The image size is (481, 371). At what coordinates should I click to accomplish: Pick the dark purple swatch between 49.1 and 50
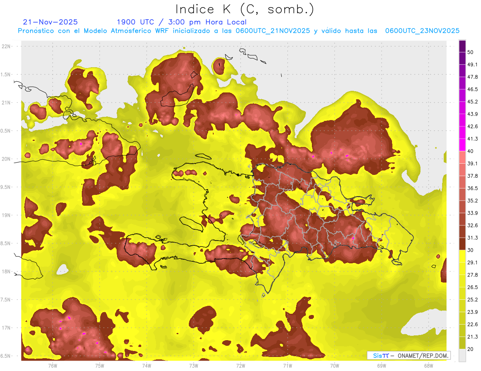(462, 58)
